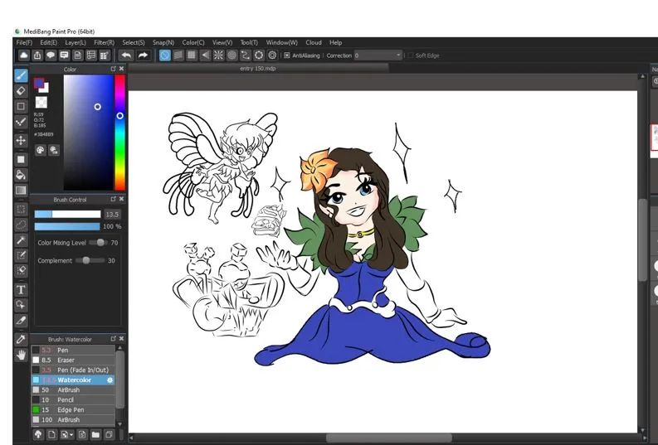658x445 pixels.
Task: Switch to the entry 150.mdp document tab
Action: pos(258,68)
